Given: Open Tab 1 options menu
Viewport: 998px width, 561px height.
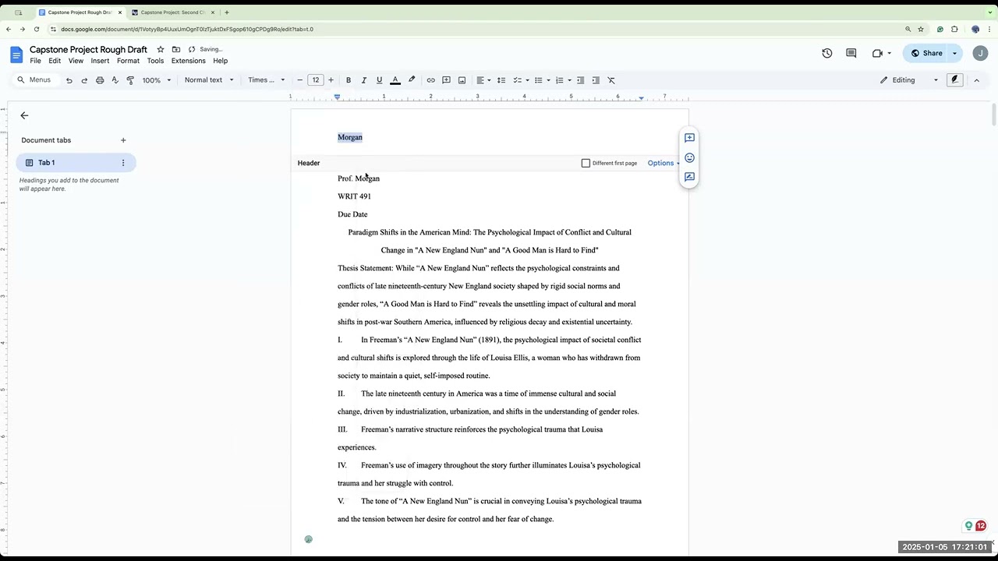Looking at the screenshot, I should pyautogui.click(x=122, y=163).
